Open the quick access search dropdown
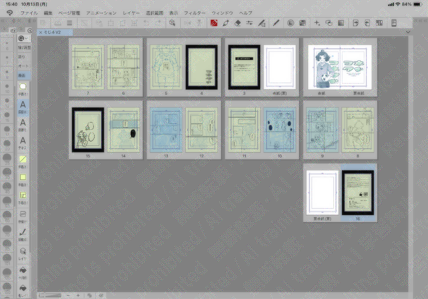Image resolution: width=428 pixels, height=299 pixels. point(23,39)
